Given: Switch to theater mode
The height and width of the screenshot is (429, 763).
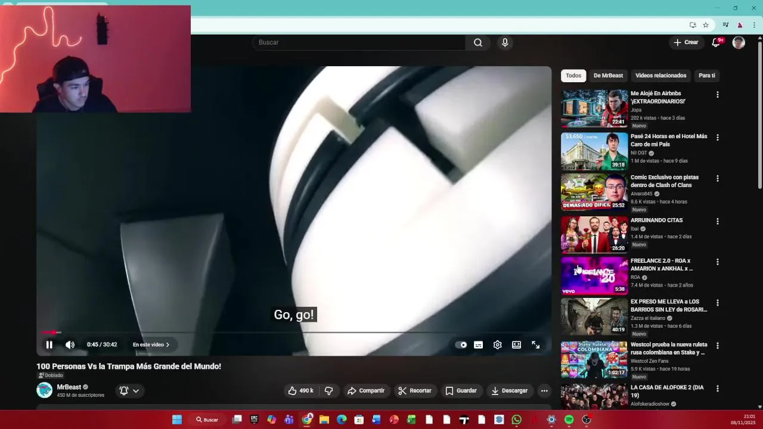Looking at the screenshot, I should coord(516,344).
